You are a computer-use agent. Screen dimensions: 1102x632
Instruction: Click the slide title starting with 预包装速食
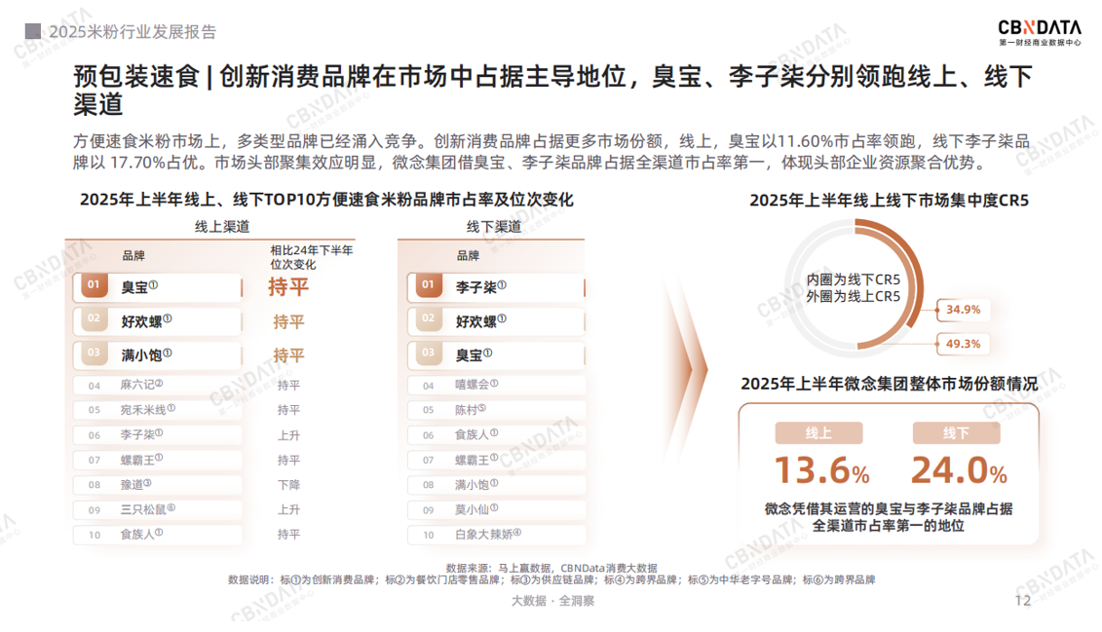(x=553, y=90)
